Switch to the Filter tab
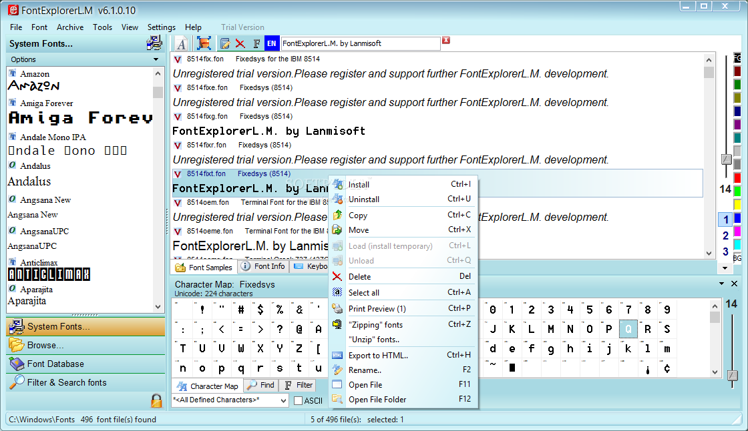The image size is (748, 431). [x=298, y=385]
